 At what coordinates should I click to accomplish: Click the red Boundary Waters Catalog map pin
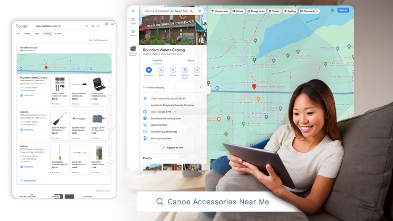pyautogui.click(x=254, y=87)
